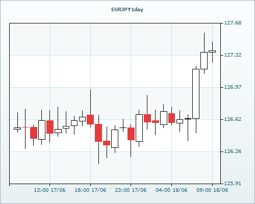The height and width of the screenshot is (204, 255).
Task: Click the largest red candle body
Action: (x=98, y=133)
